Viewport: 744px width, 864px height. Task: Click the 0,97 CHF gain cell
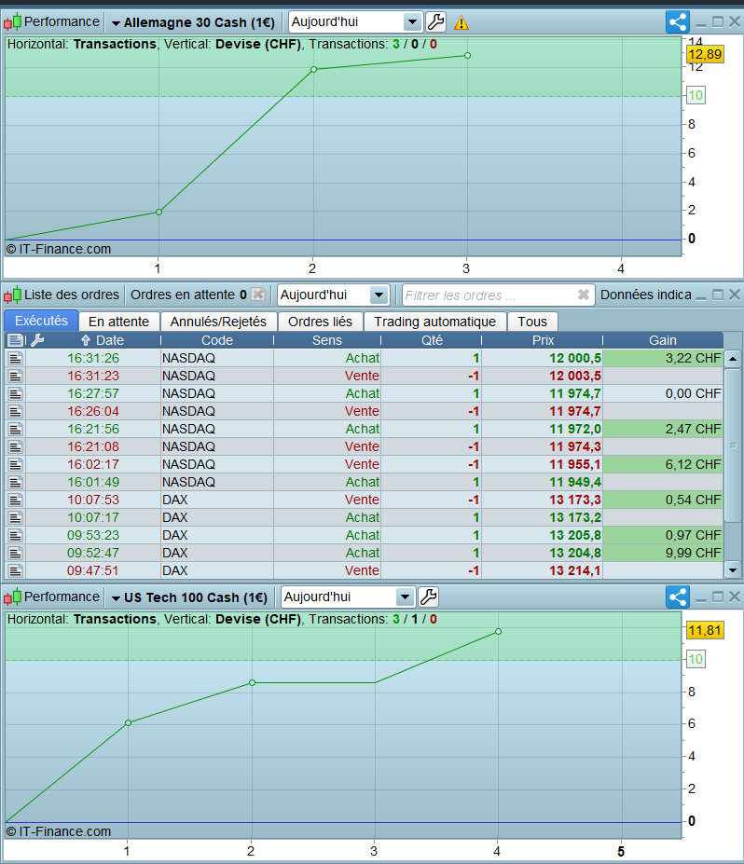coord(663,535)
